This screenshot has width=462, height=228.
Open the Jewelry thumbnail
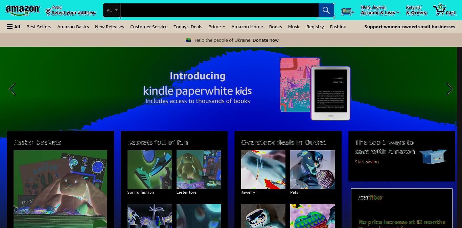pyautogui.click(x=263, y=170)
